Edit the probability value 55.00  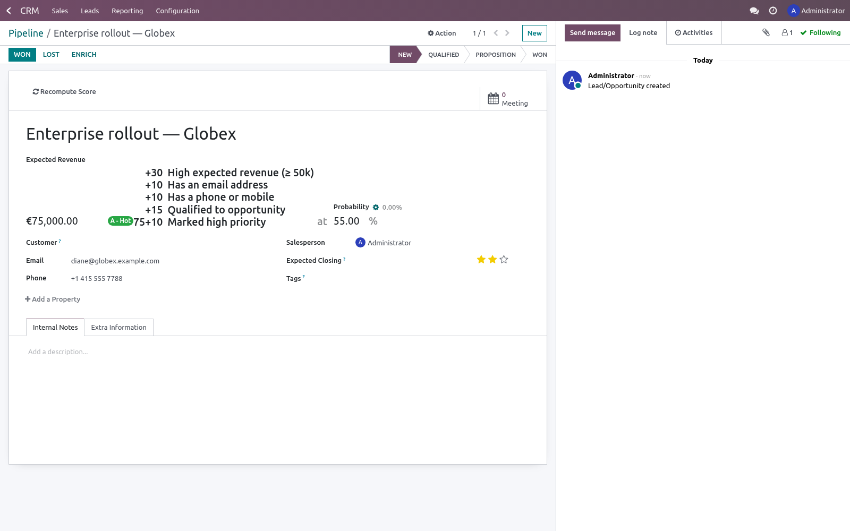(346, 221)
